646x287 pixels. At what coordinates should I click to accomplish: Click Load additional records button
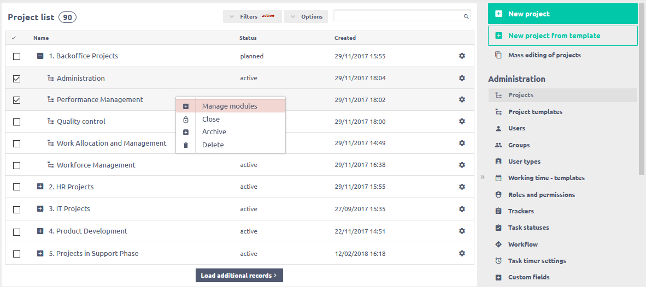pos(239,276)
